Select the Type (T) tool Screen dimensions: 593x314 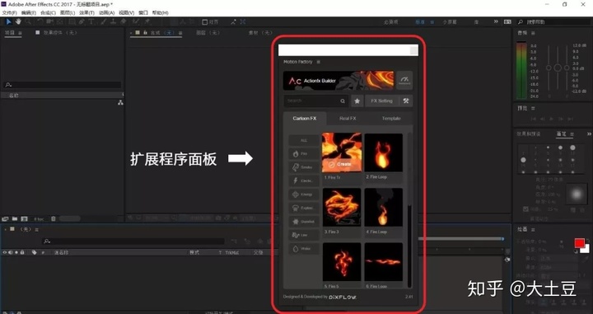coord(91,22)
